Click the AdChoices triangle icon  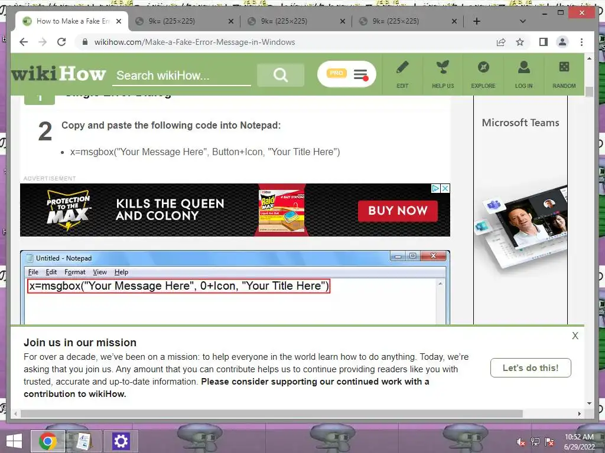point(435,188)
